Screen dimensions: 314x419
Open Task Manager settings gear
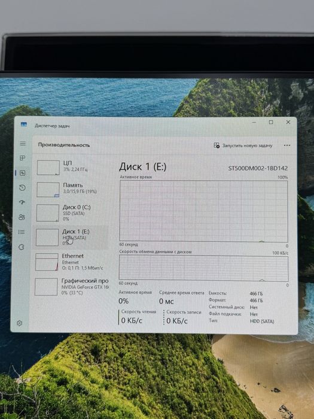(x=20, y=323)
